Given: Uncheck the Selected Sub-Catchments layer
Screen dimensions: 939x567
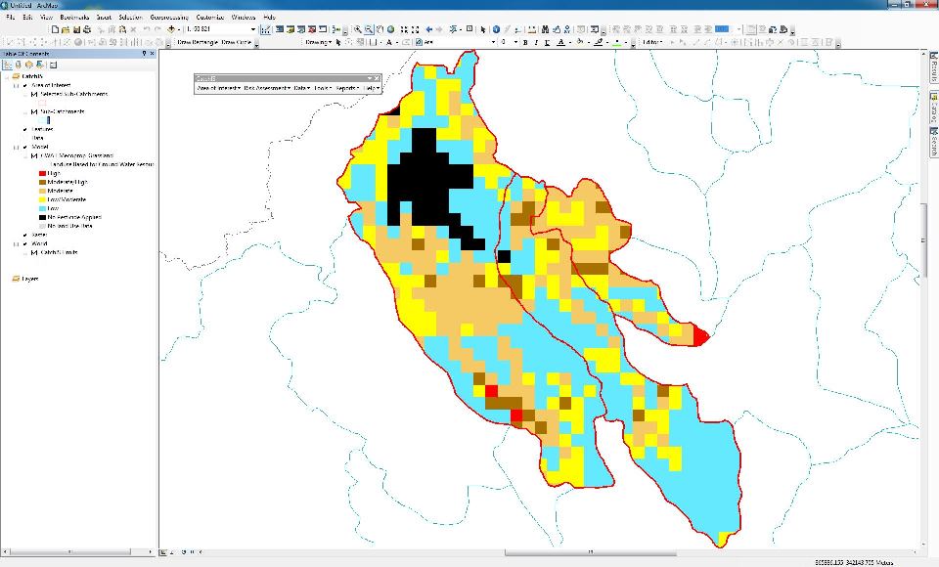Looking at the screenshot, I should pos(32,93).
